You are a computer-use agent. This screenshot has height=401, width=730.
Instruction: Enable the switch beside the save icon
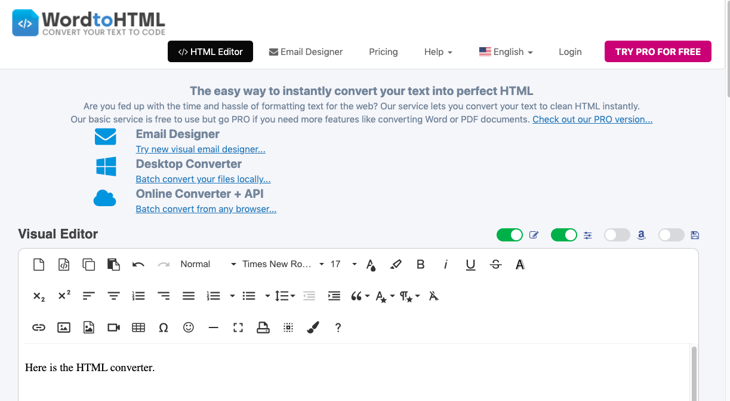(x=672, y=235)
